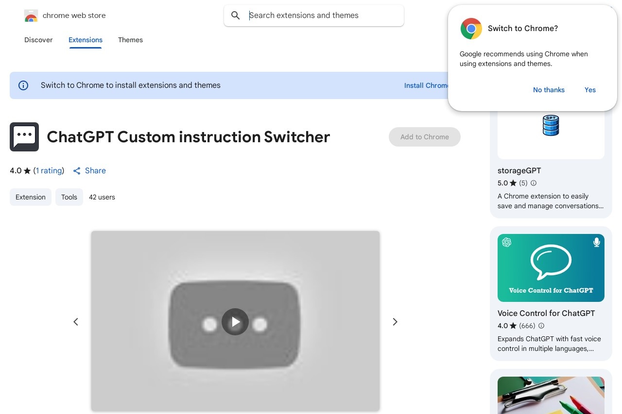Click the storageGPT description text
The height and width of the screenshot is (414, 622).
coord(551,201)
